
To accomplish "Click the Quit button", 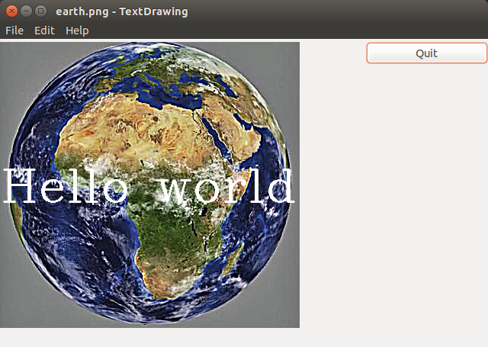I will [427, 53].
